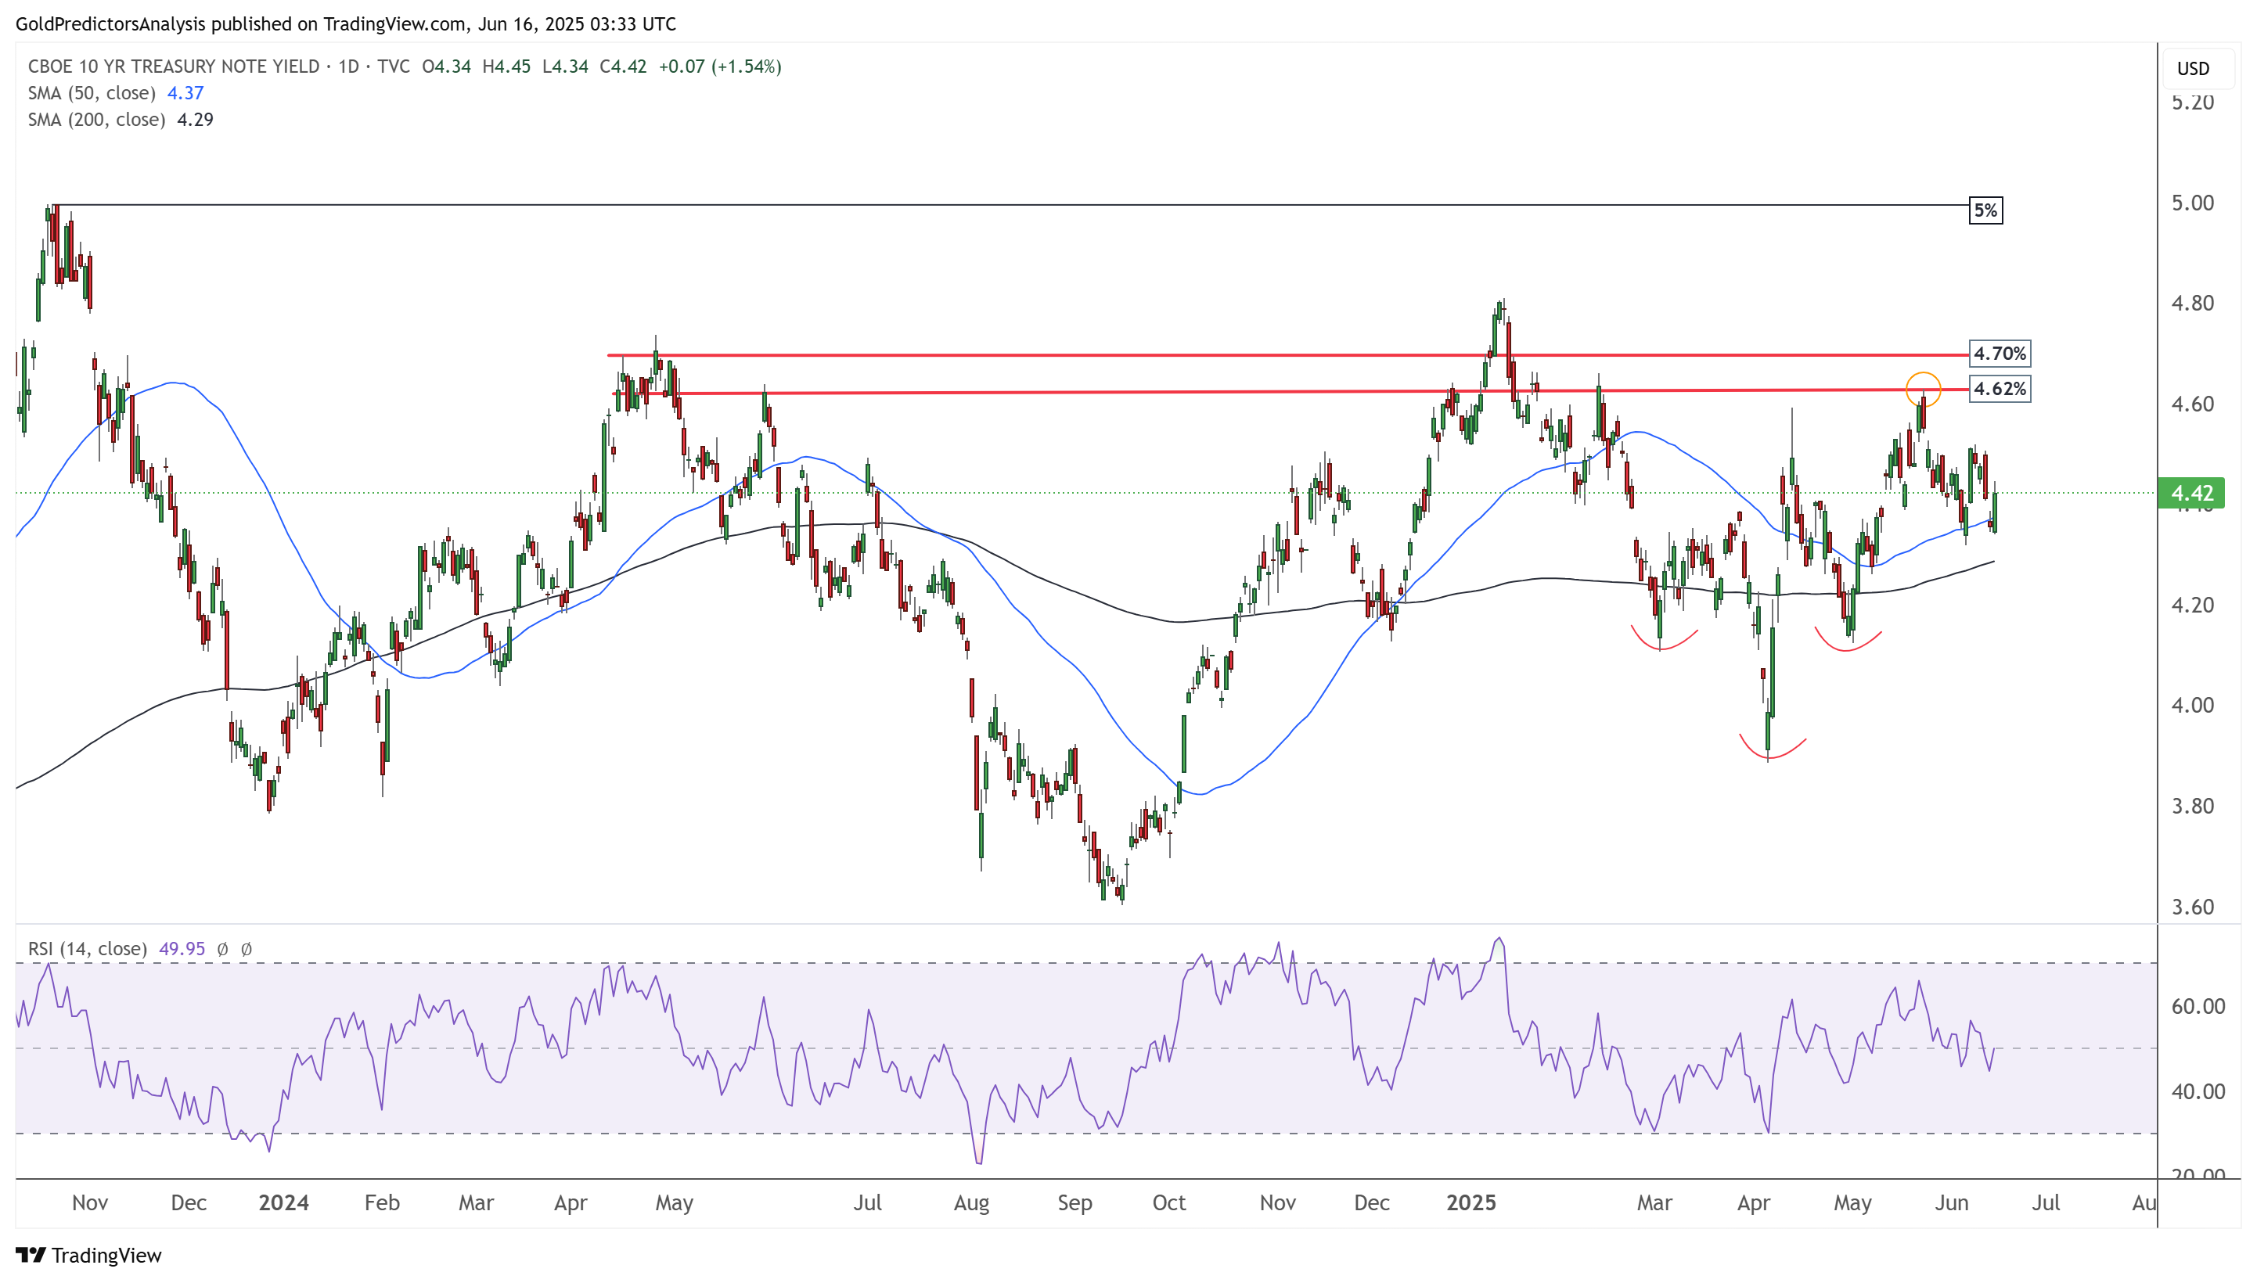
Task: Click the 3.80 price axis label
Action: point(2193,806)
